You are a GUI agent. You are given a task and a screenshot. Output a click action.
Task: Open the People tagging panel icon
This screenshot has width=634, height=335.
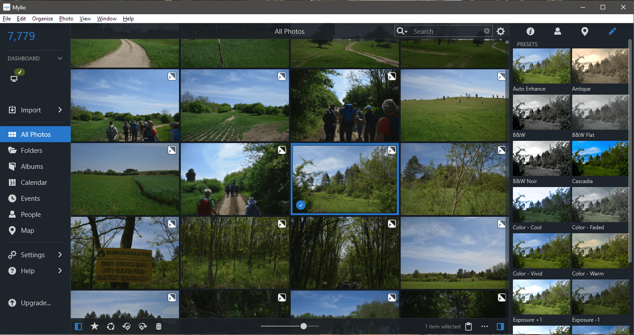[557, 31]
